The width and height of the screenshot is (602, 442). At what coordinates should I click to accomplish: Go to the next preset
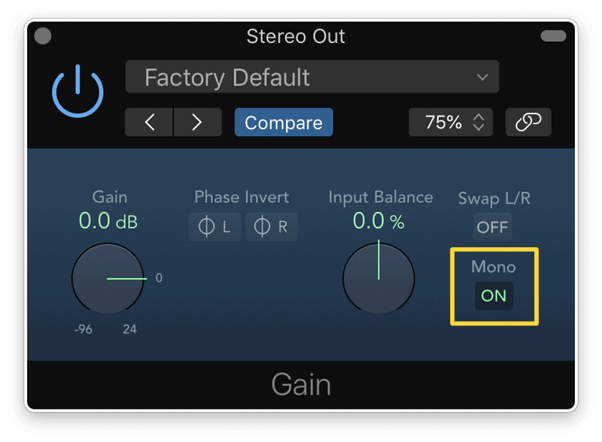point(197,123)
